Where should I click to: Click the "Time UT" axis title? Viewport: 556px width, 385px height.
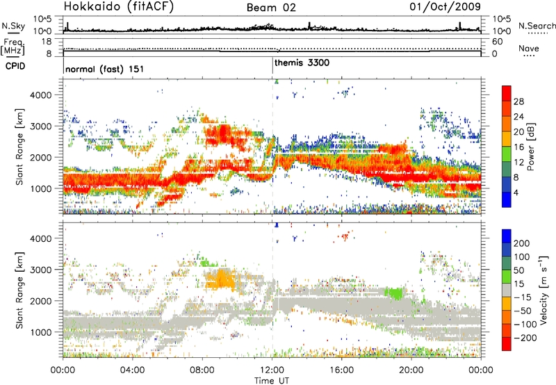(272, 381)
